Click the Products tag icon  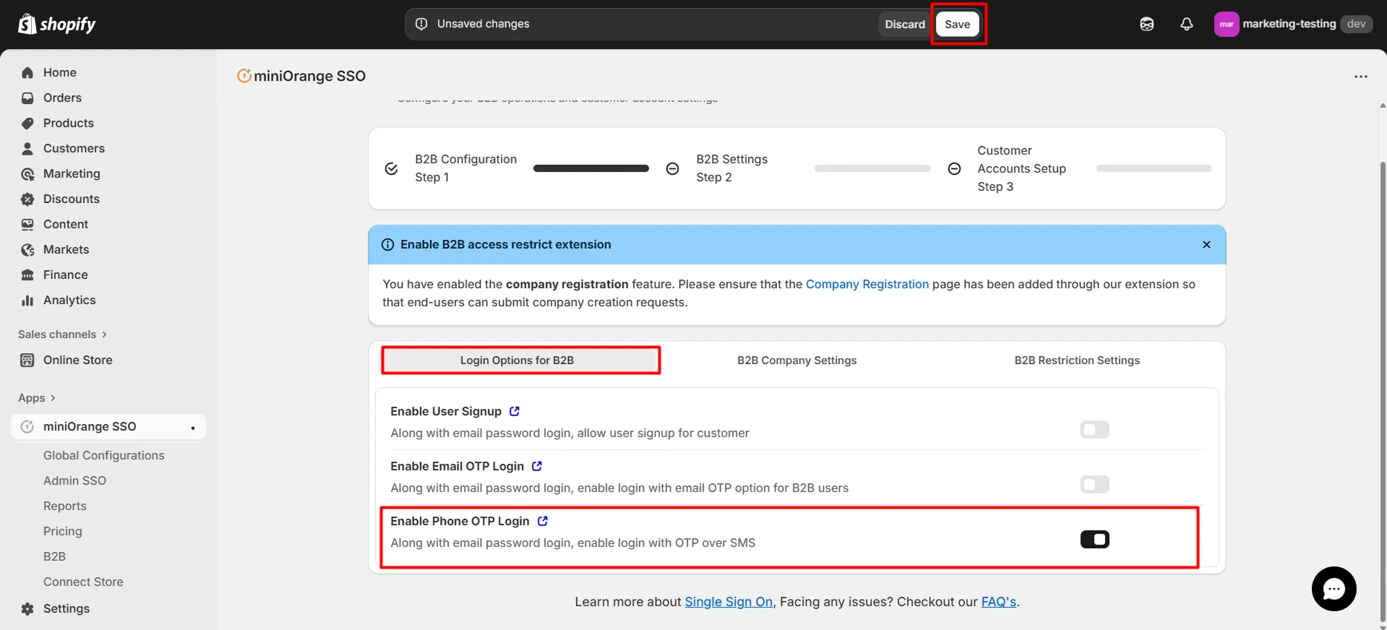tap(27, 123)
